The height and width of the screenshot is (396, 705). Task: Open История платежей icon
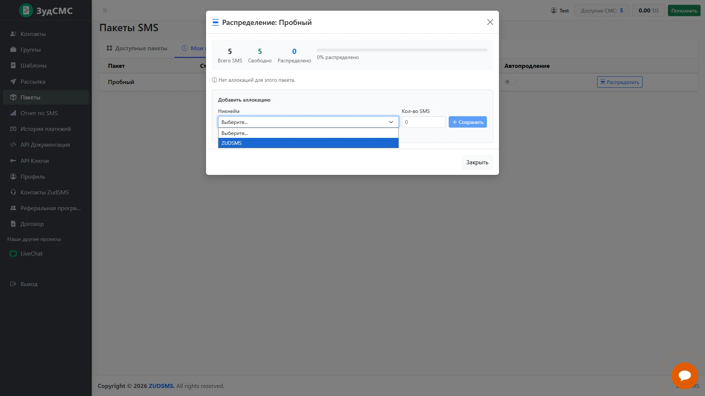13,129
